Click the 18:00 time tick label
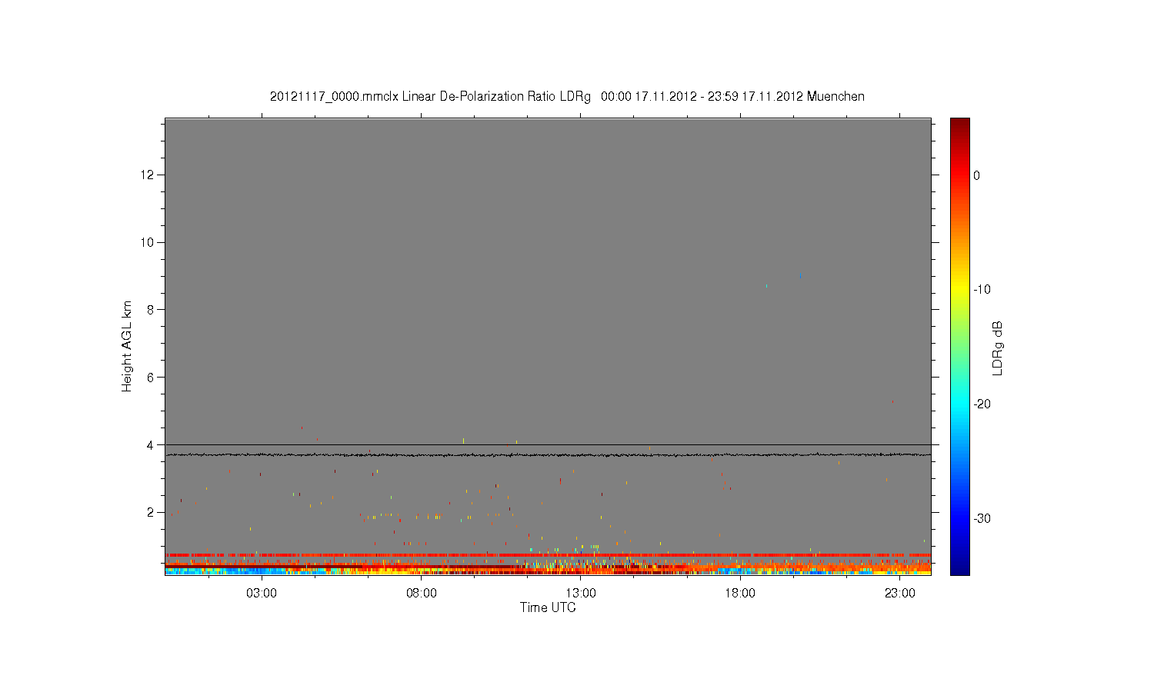This screenshot has width=1154, height=692. pos(740,594)
